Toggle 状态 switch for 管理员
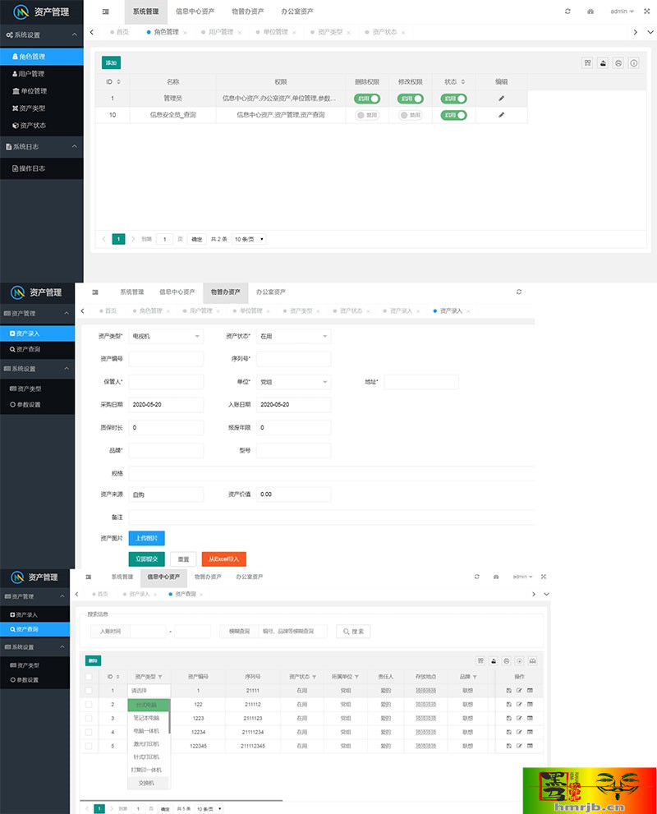The width and height of the screenshot is (657, 814). (x=453, y=99)
